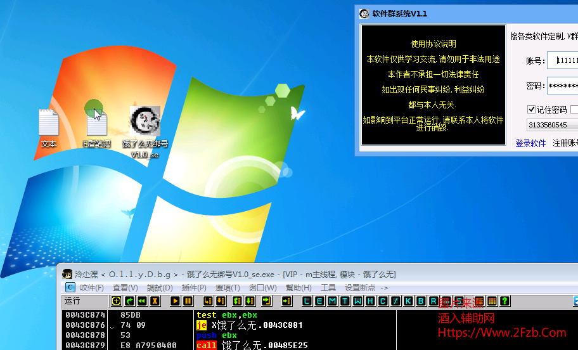Click the green question mark help icon
The width and height of the screenshot is (578, 350).
504,301
